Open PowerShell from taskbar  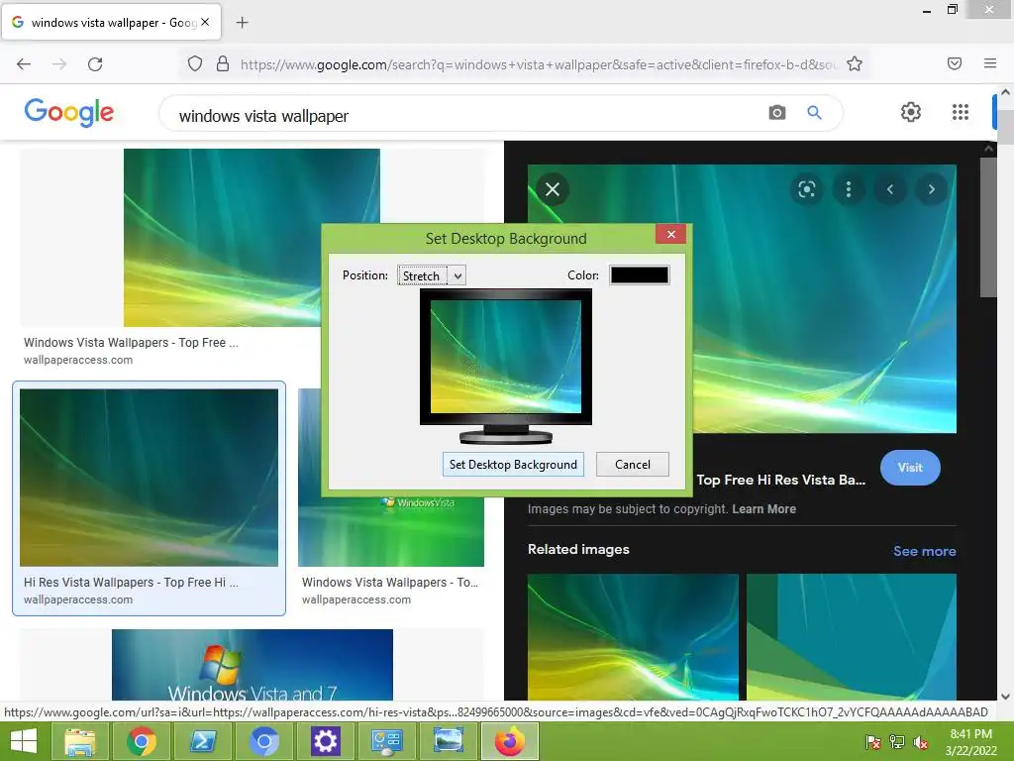tap(202, 741)
